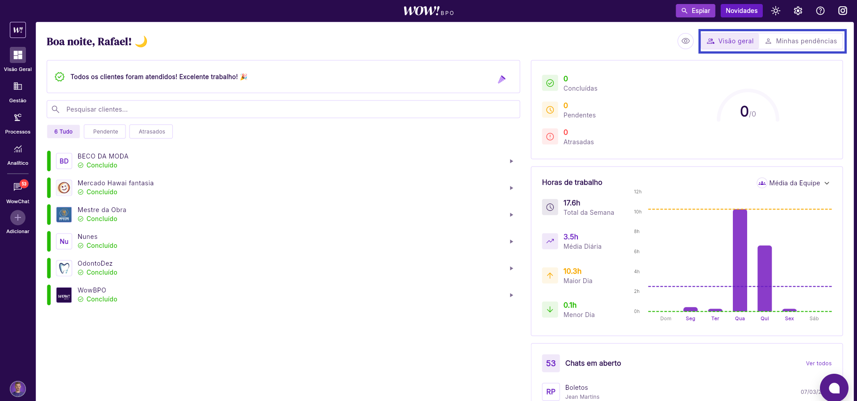The width and height of the screenshot is (857, 401).
Task: Select the Pendente filter tab
Action: pos(105,132)
